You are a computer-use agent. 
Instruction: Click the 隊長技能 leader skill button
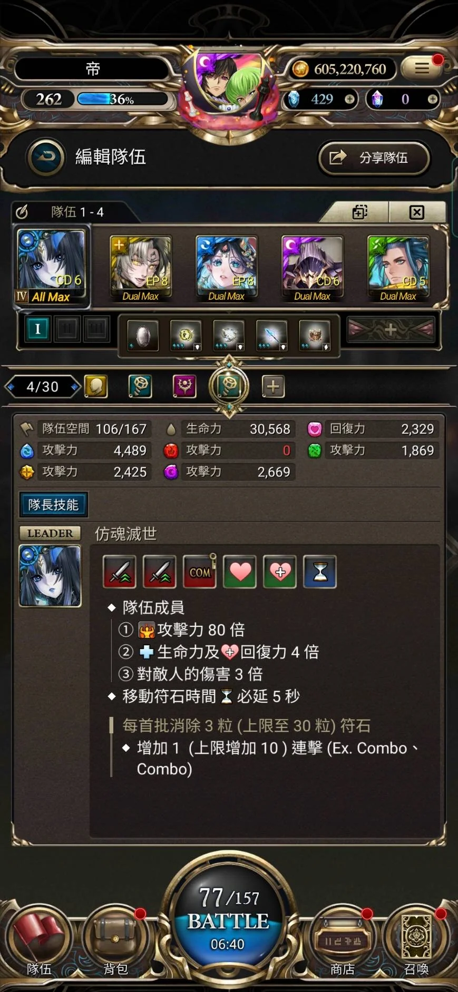tap(53, 505)
